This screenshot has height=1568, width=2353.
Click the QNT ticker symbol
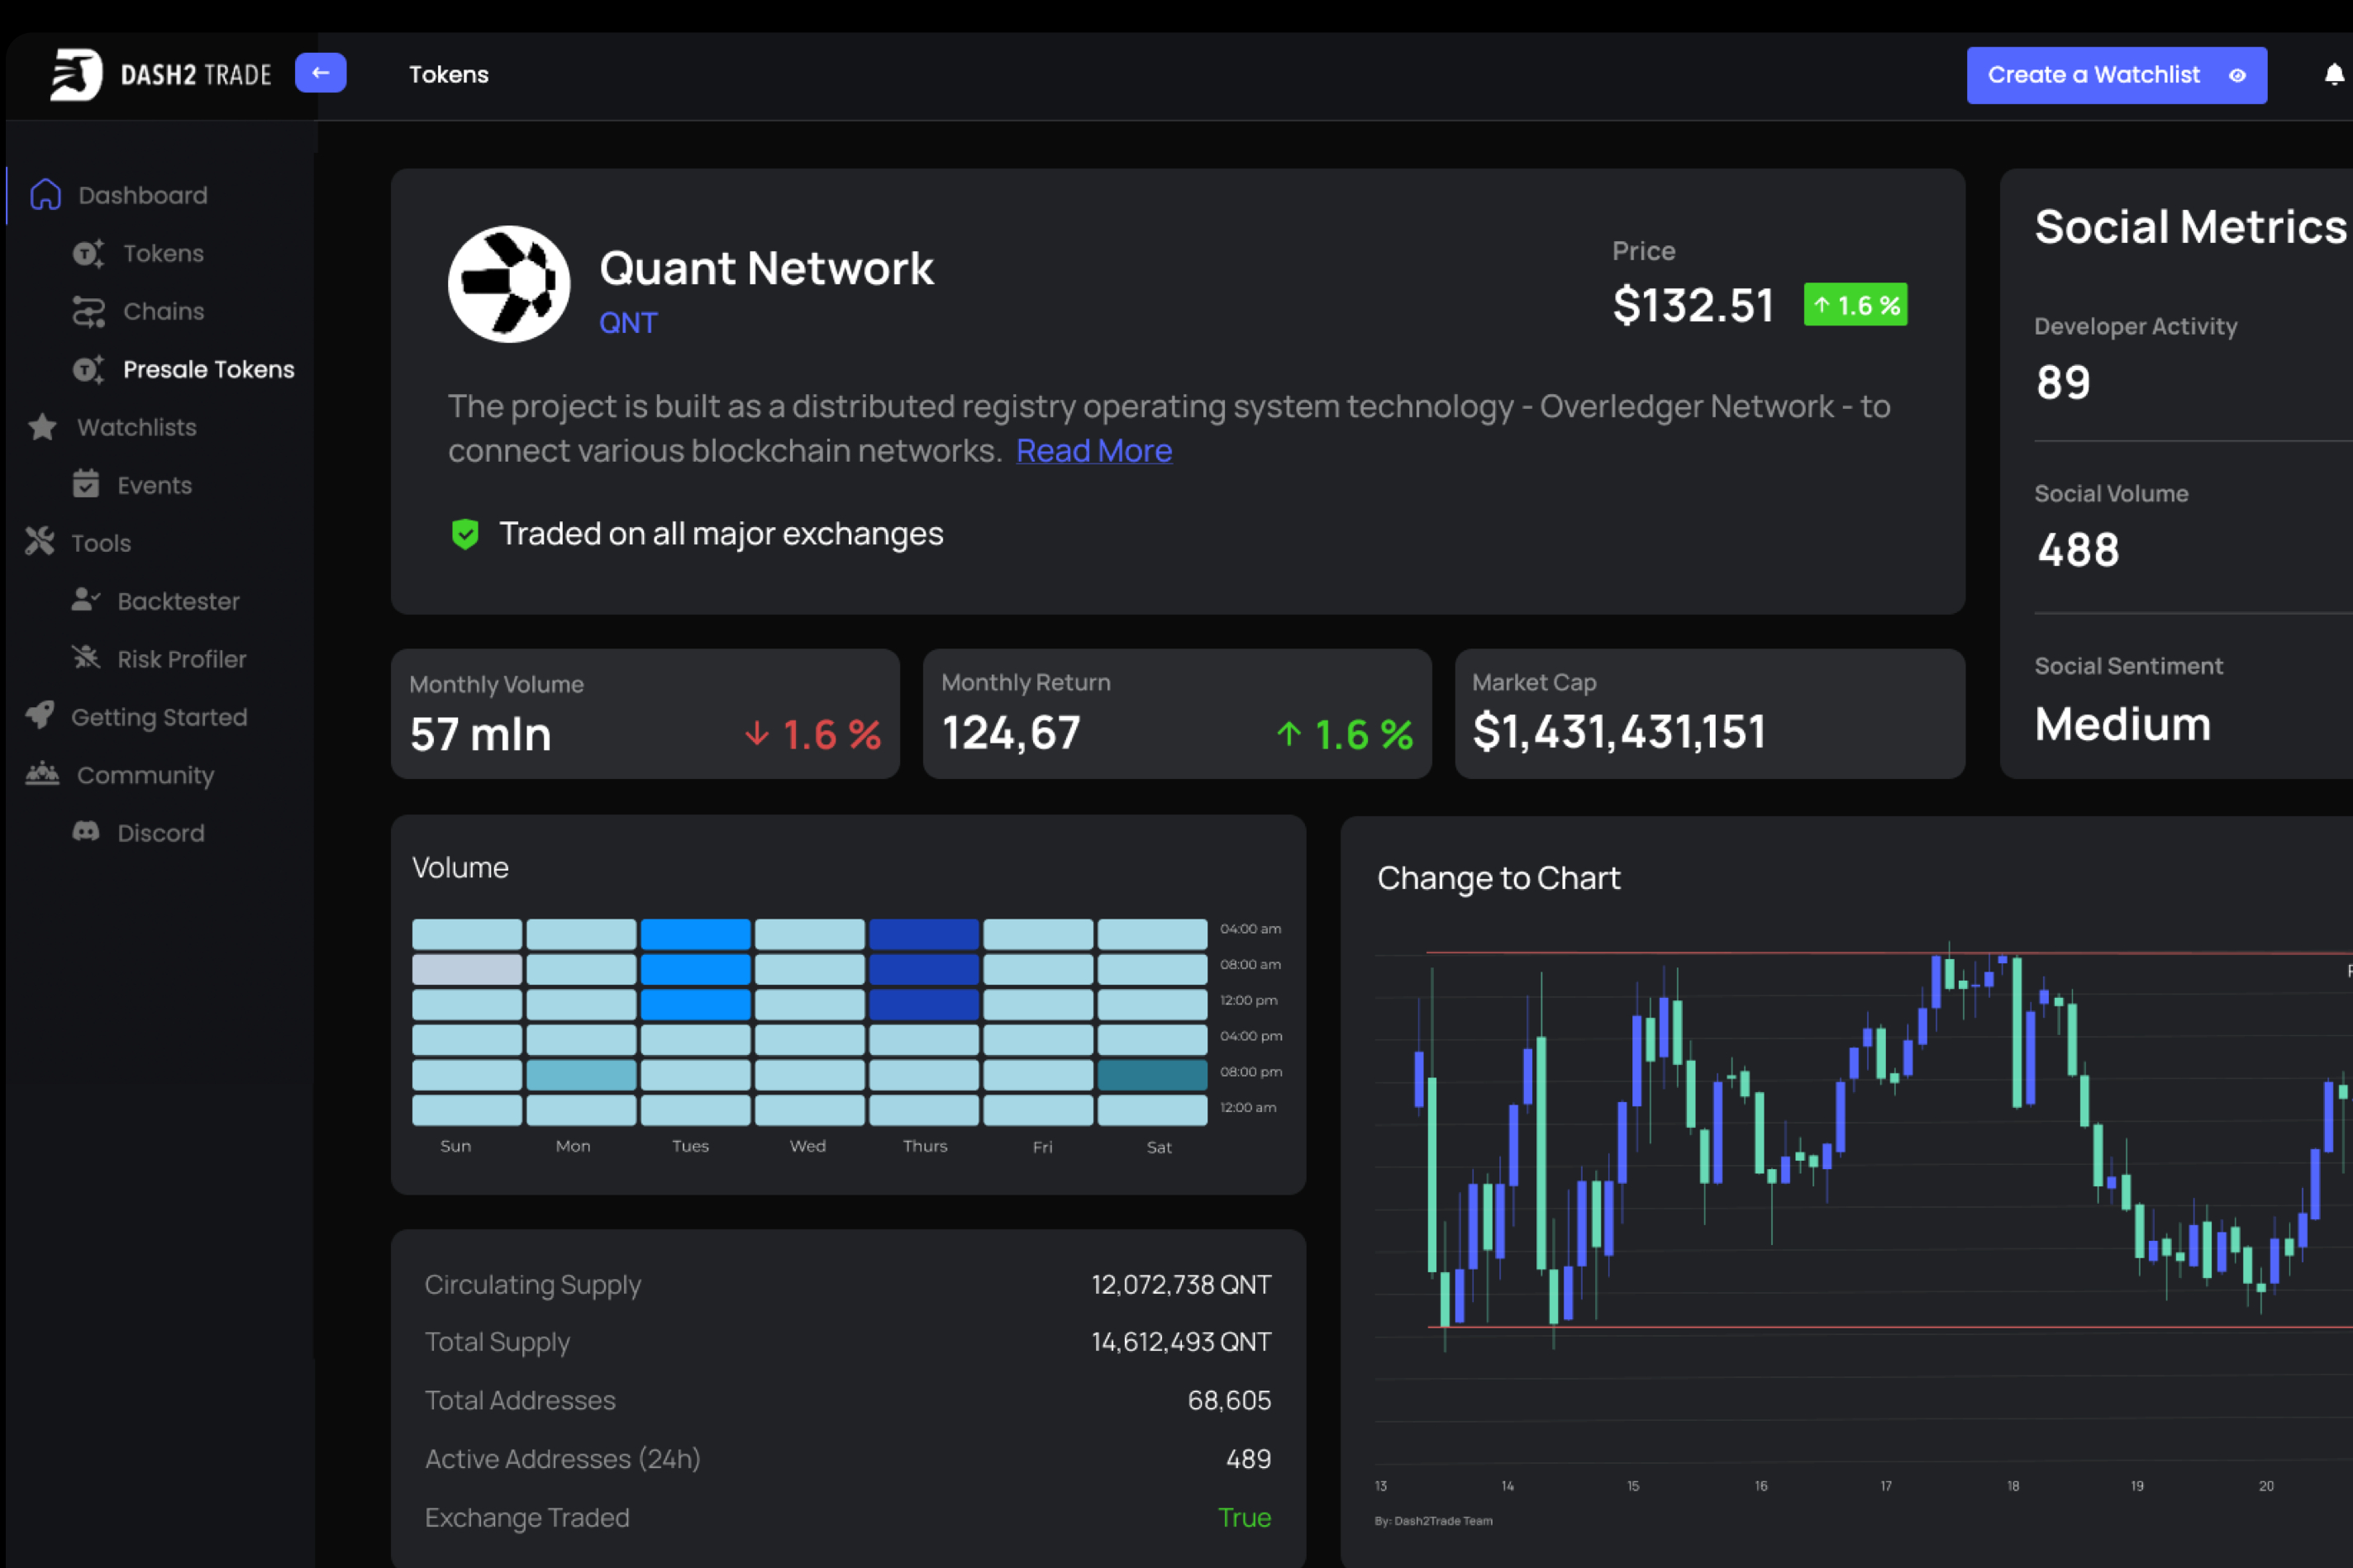click(627, 323)
